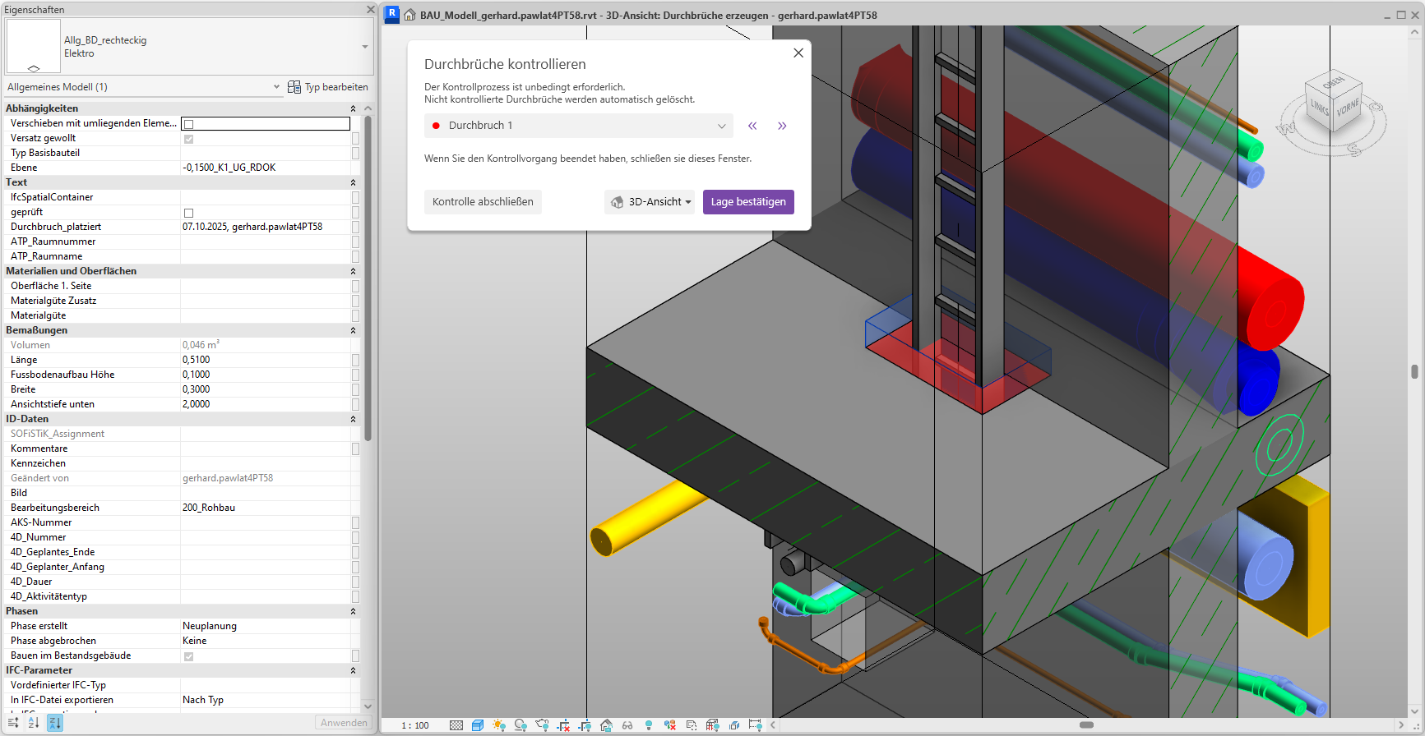Check 'Verschieben mit umliegenden Elementen' box
The width and height of the screenshot is (1425, 736).
[188, 124]
